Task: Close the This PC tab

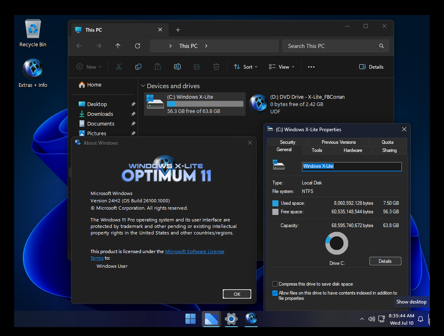Action: click(x=160, y=30)
